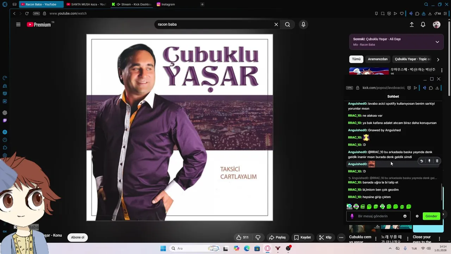This screenshot has height=254, width=451.
Task: Switch to the SANTA MUSA kaza tab
Action: coord(86,4)
